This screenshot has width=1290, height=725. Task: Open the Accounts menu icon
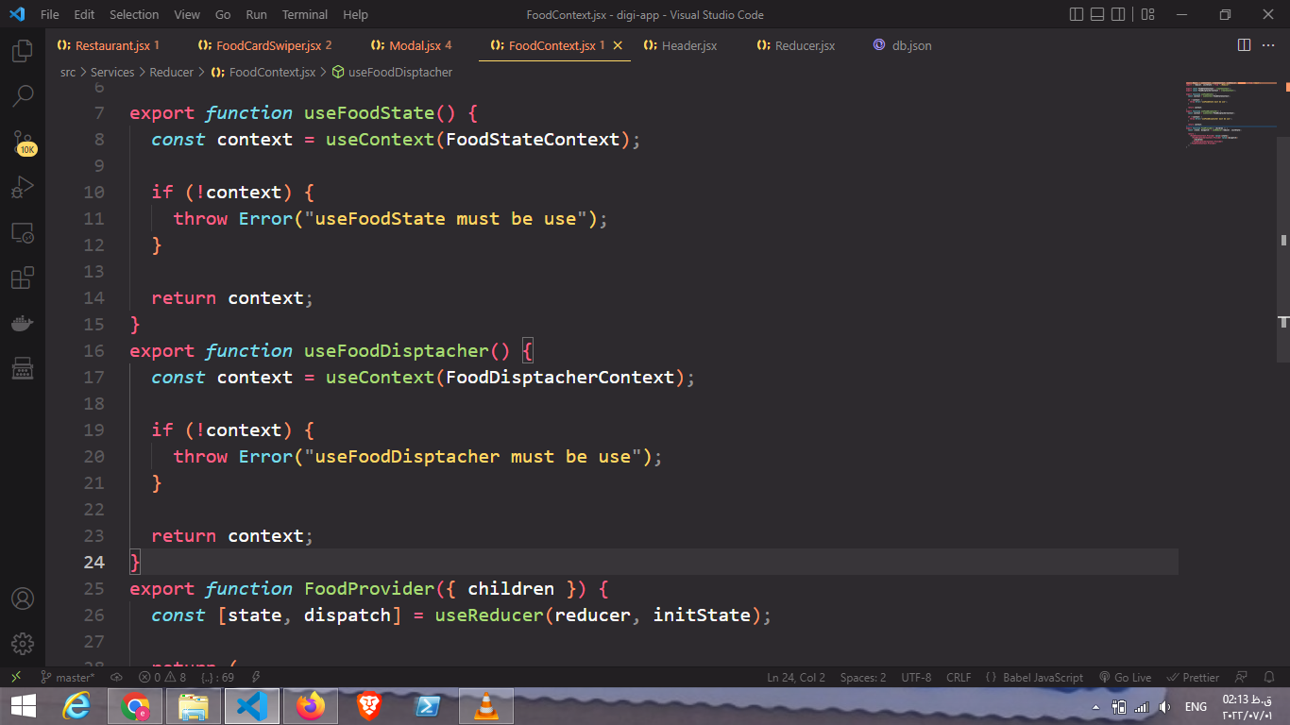(x=23, y=599)
